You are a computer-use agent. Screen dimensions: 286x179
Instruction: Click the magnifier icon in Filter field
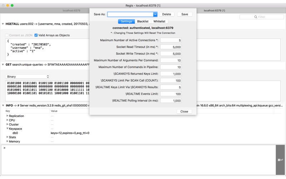click(x=256, y=17)
